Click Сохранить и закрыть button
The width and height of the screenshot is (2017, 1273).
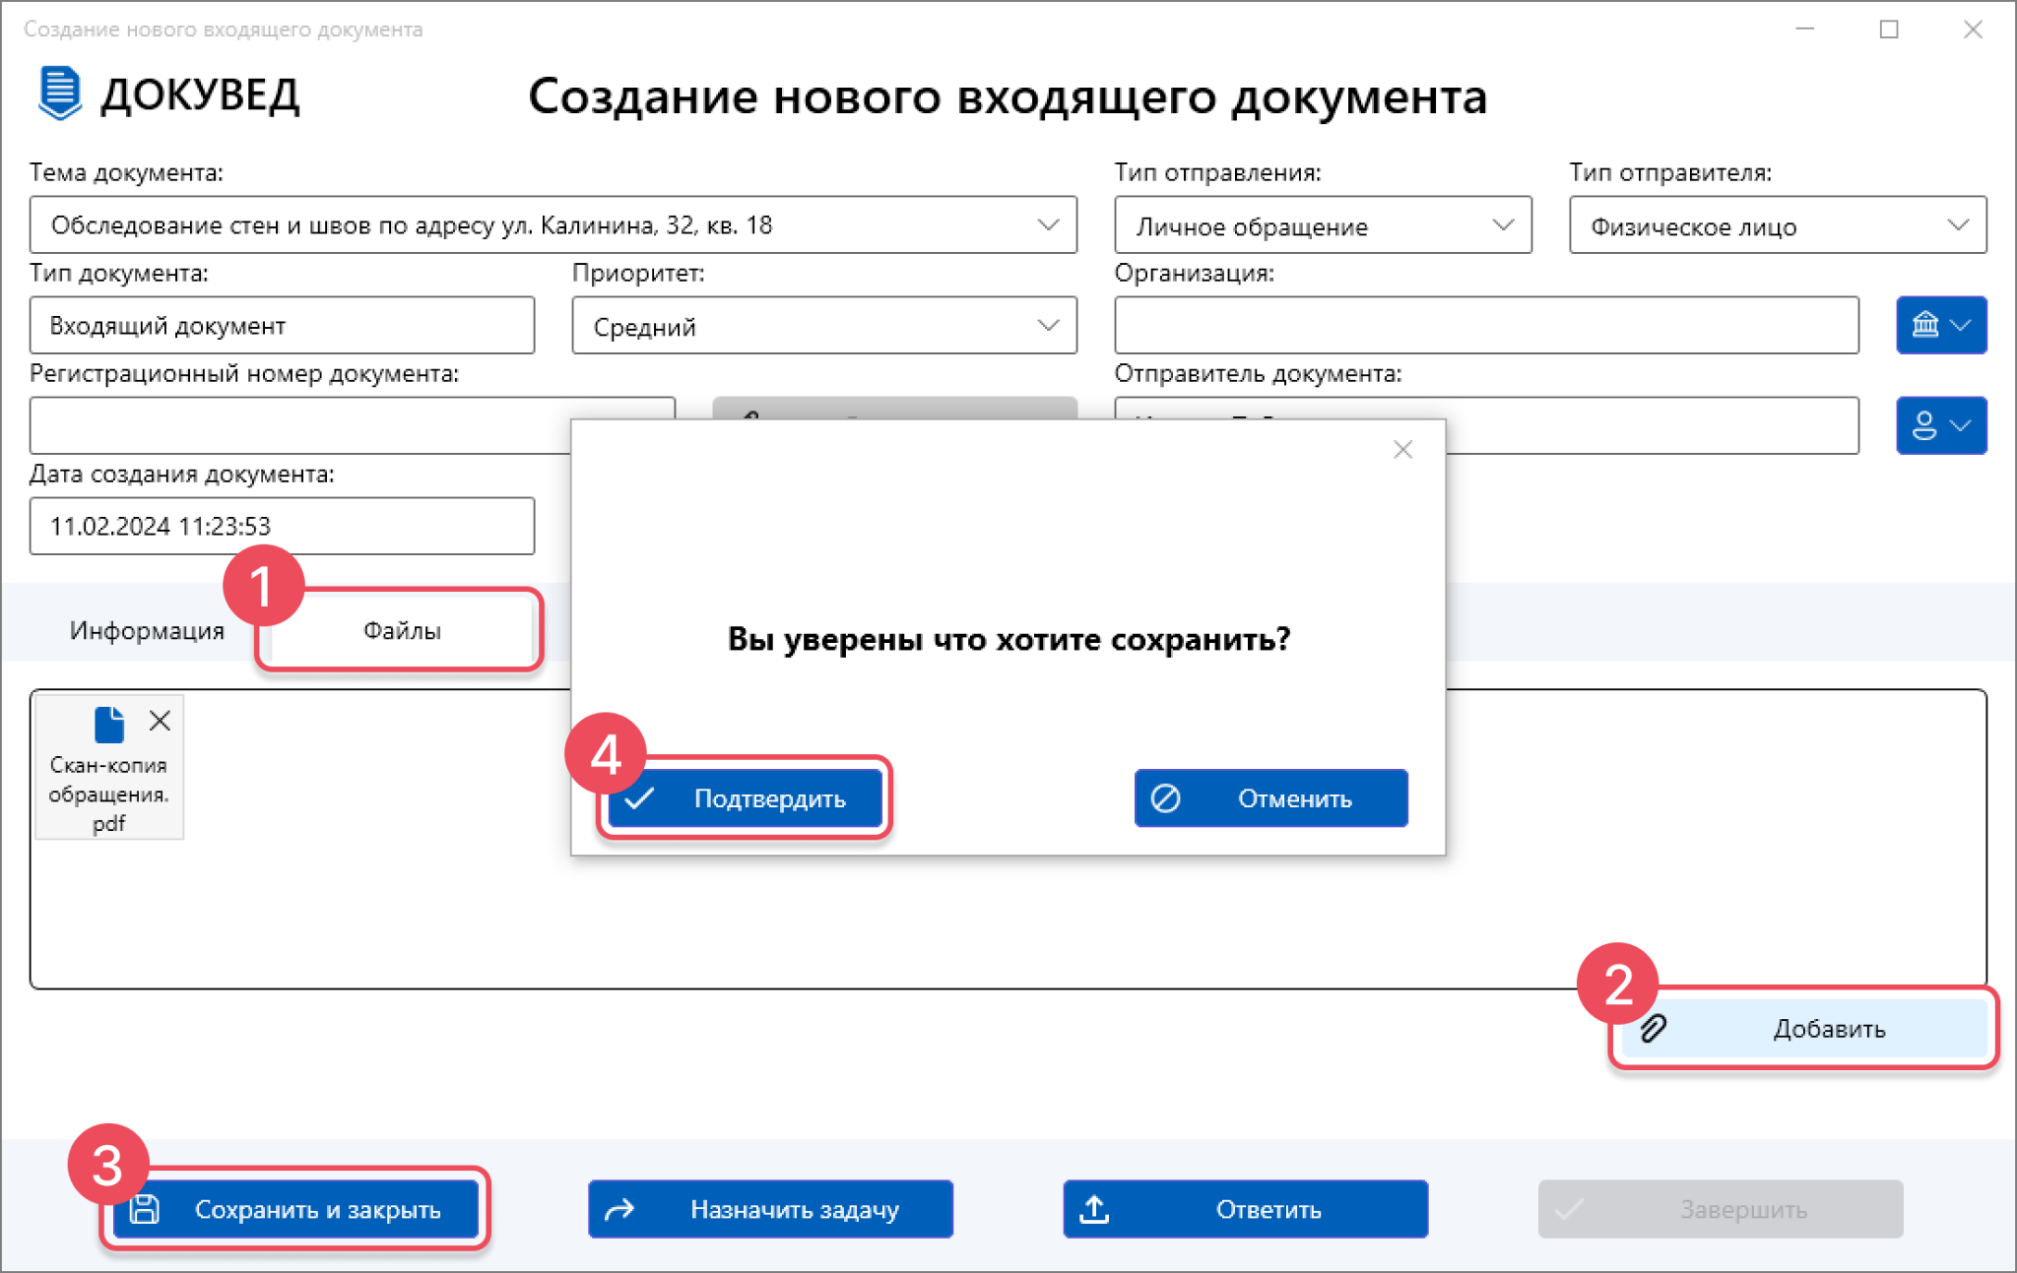pyautogui.click(x=294, y=1209)
